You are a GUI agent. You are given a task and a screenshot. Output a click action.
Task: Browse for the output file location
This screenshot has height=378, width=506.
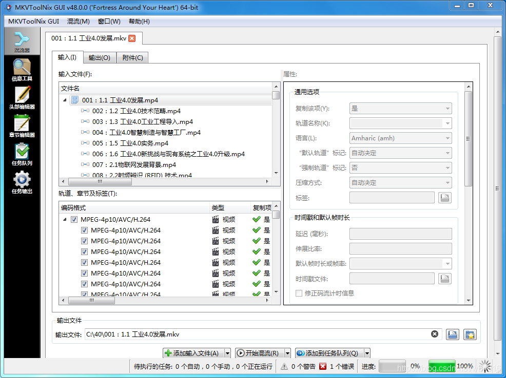click(x=453, y=334)
